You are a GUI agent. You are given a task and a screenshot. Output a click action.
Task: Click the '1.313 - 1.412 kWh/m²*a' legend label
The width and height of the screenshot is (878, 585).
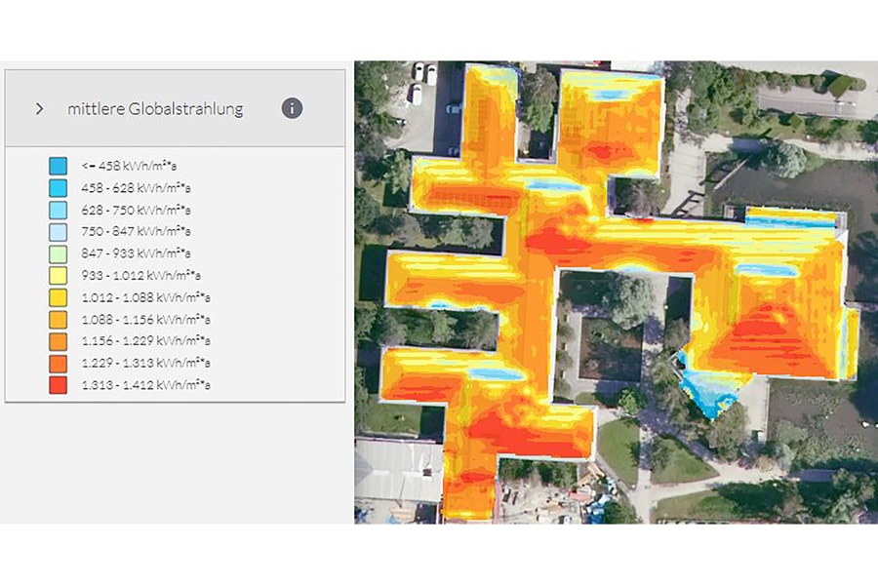[x=146, y=386]
